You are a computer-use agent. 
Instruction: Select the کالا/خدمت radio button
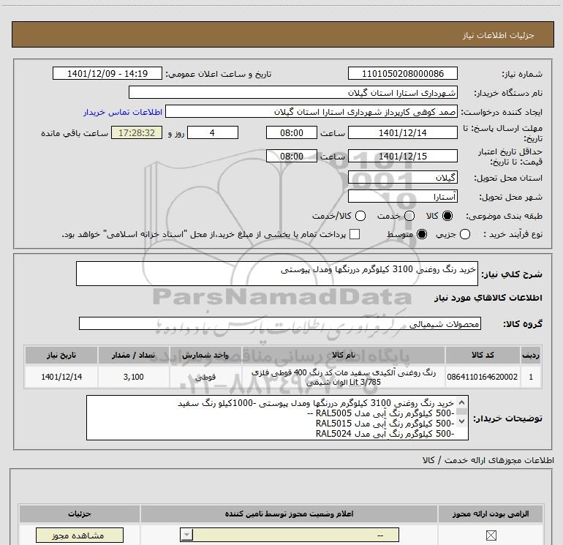360,216
